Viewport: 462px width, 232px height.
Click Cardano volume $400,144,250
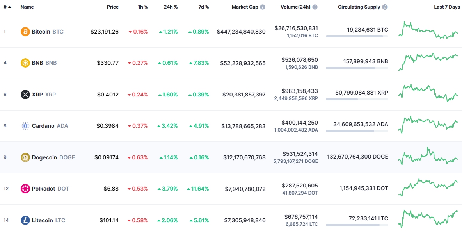click(x=300, y=122)
